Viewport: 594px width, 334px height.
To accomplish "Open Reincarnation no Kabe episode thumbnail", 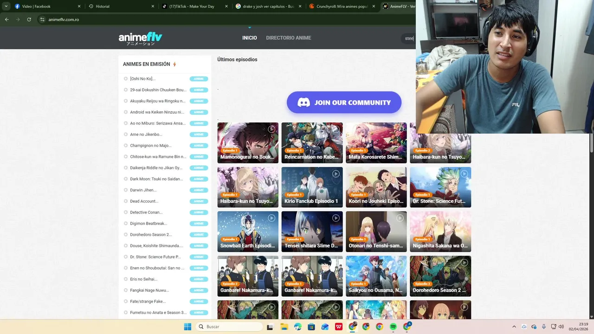I will pos(312,143).
